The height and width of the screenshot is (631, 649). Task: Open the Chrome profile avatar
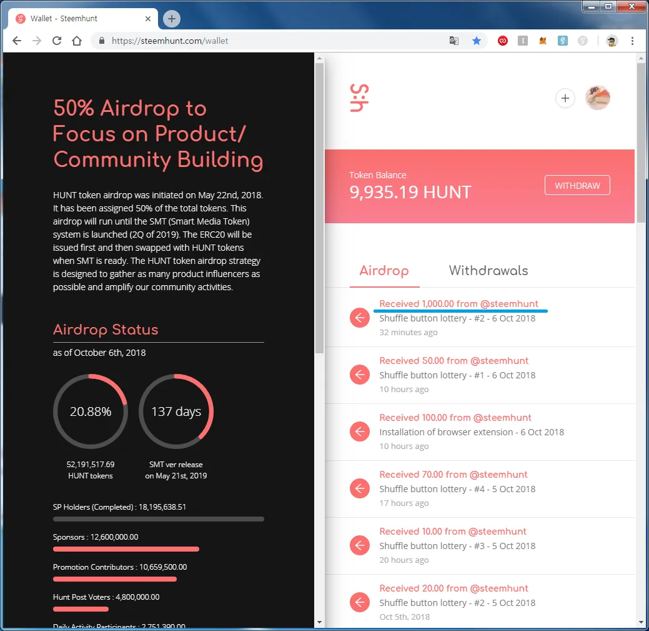pyautogui.click(x=612, y=41)
